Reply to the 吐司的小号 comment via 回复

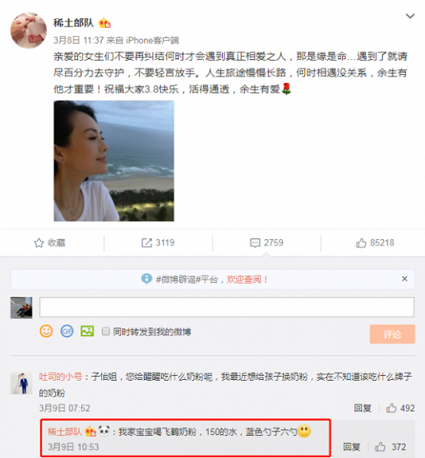coord(363,408)
